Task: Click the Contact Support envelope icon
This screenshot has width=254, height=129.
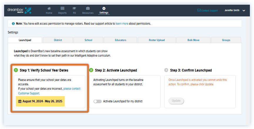Action: click(x=199, y=10)
